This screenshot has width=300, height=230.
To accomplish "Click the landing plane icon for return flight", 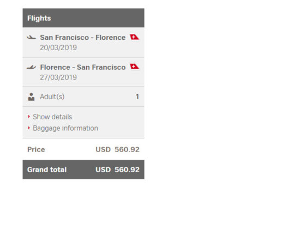I will (x=32, y=67).
